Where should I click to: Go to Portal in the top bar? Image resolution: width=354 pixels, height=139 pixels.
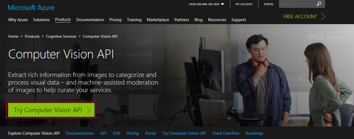tap(269, 4)
